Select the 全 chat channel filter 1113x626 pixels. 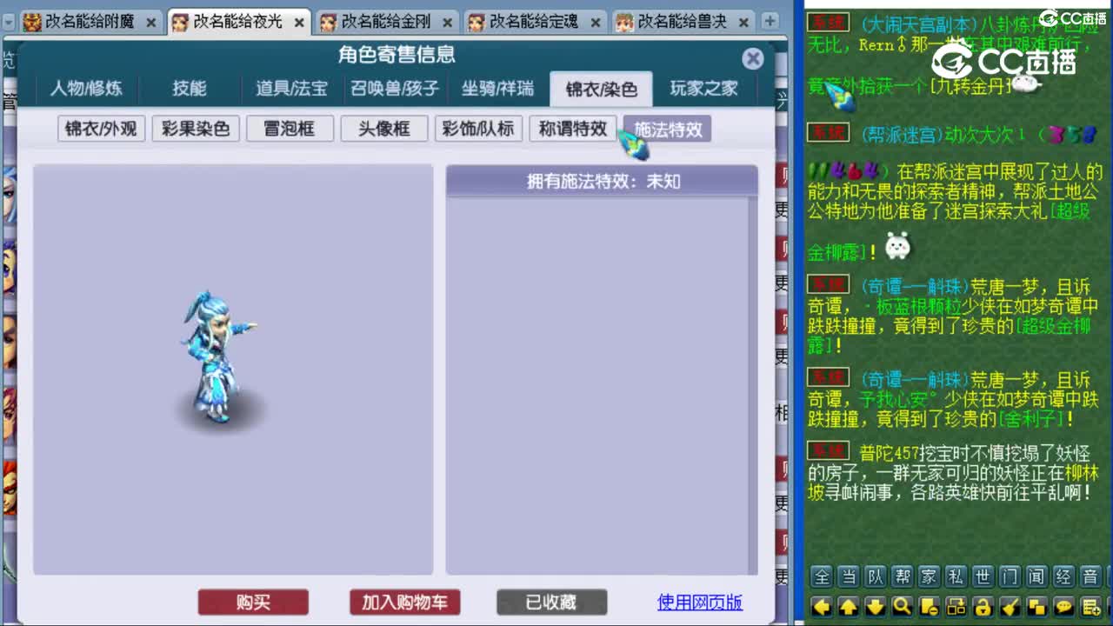tap(821, 576)
